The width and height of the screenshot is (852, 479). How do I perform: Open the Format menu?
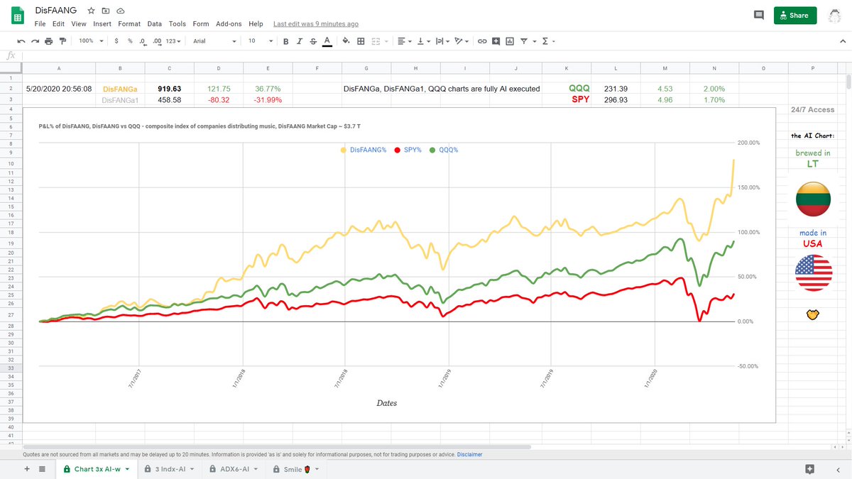129,24
